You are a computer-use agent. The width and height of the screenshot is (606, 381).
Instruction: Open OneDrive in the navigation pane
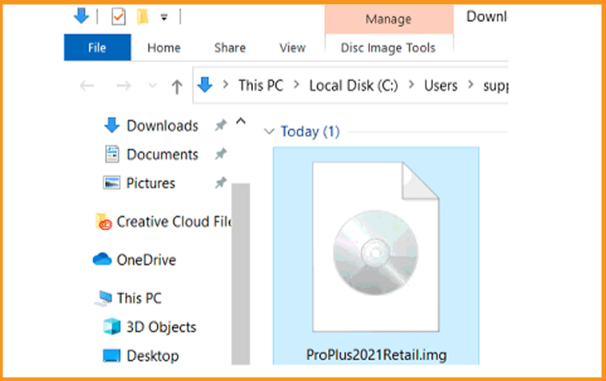pyautogui.click(x=146, y=260)
